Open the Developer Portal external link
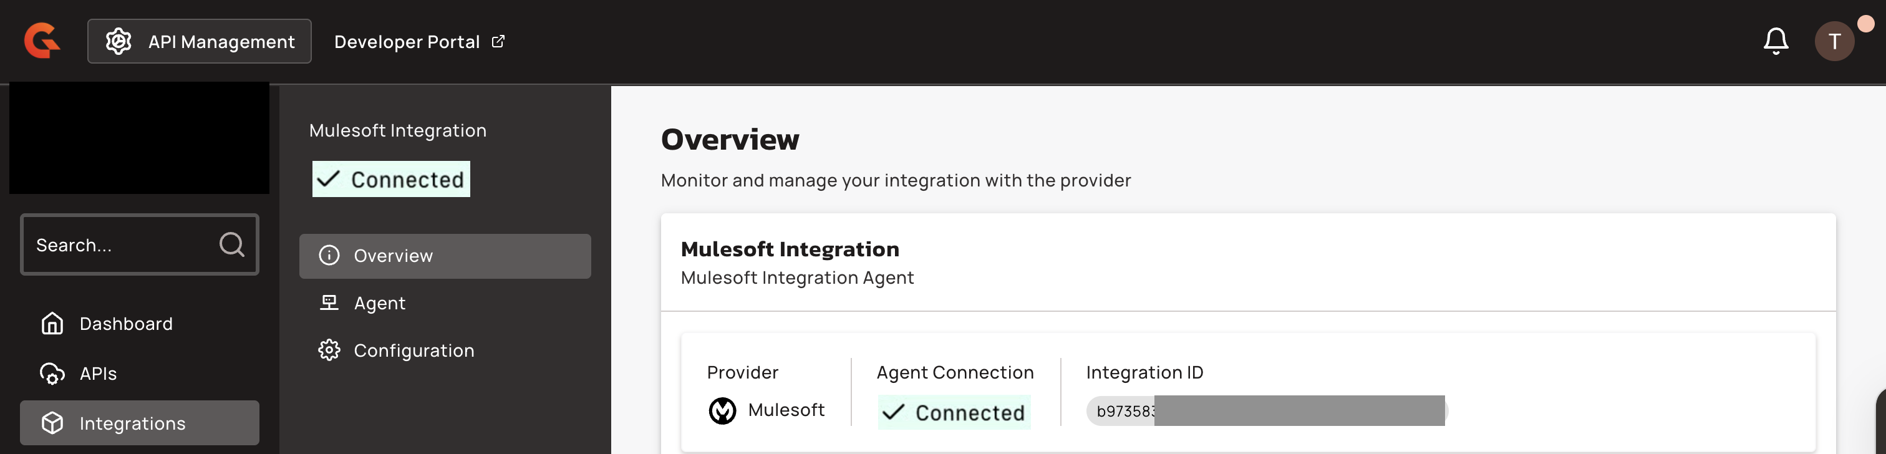 coord(418,42)
